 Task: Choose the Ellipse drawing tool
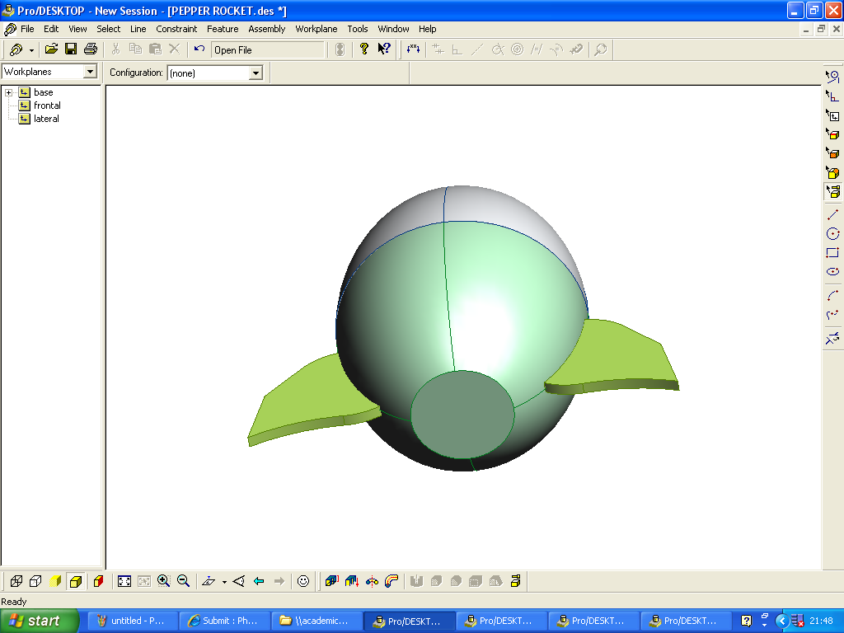click(x=832, y=272)
